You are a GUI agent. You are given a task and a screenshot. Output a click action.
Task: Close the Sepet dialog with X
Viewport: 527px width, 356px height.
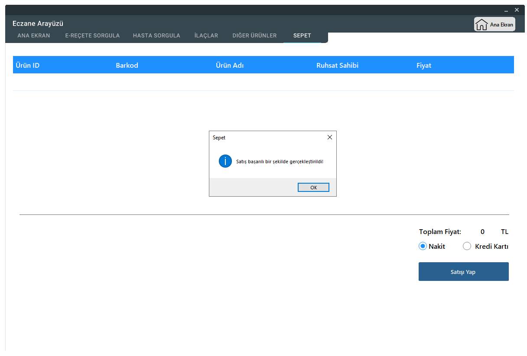[329, 137]
